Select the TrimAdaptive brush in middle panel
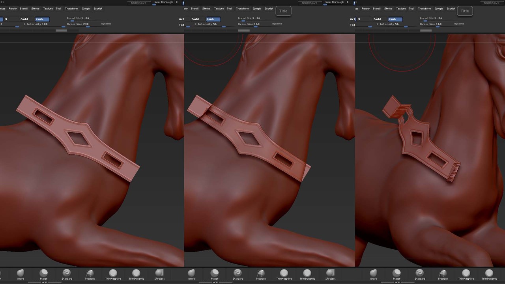The image size is (505, 284). click(284, 274)
